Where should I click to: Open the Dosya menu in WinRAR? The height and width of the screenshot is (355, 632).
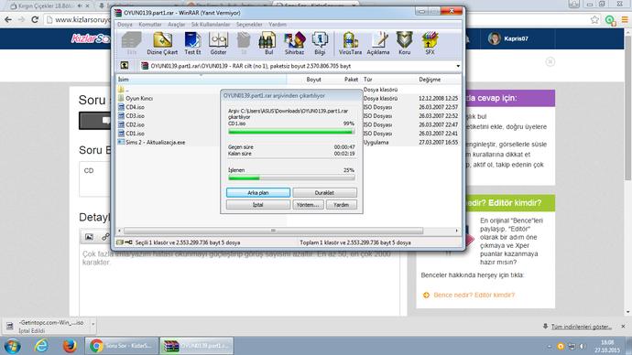pyautogui.click(x=125, y=25)
